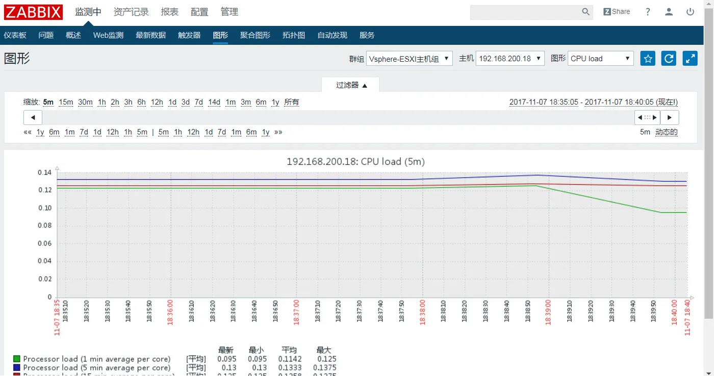Switch to the Web监测 tab

(108, 35)
